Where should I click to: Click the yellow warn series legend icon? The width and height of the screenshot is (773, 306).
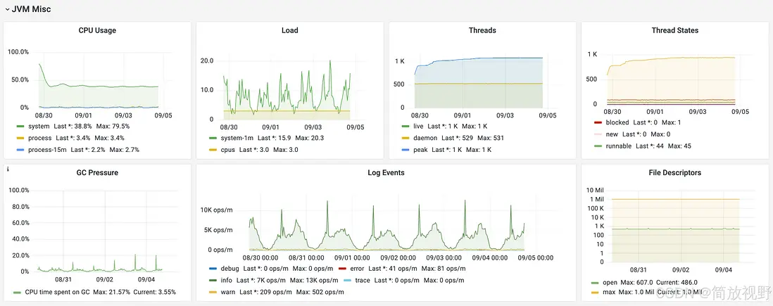point(213,292)
